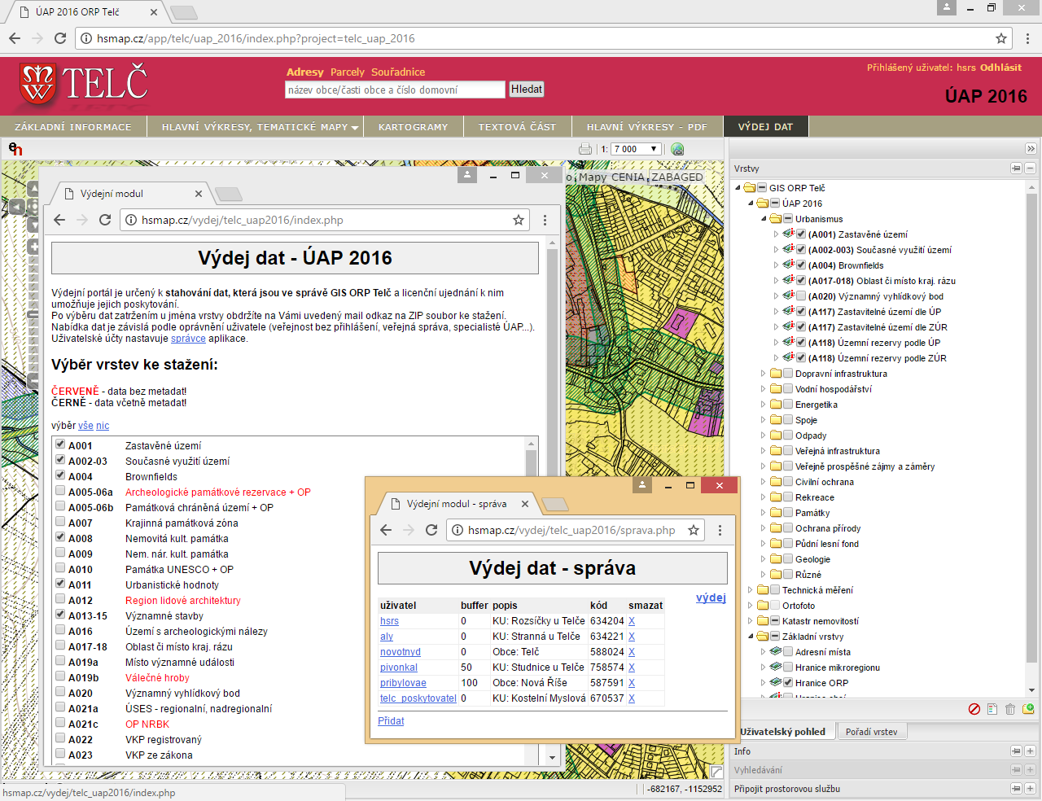Collapse the Základní vrstvy folder
Viewport: 1042px width, 801px height.
[x=751, y=637]
